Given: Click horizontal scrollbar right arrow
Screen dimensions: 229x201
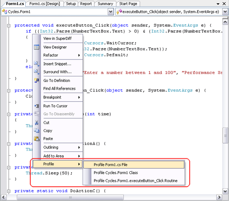Looking at the screenshot, I should click(x=219, y=197).
